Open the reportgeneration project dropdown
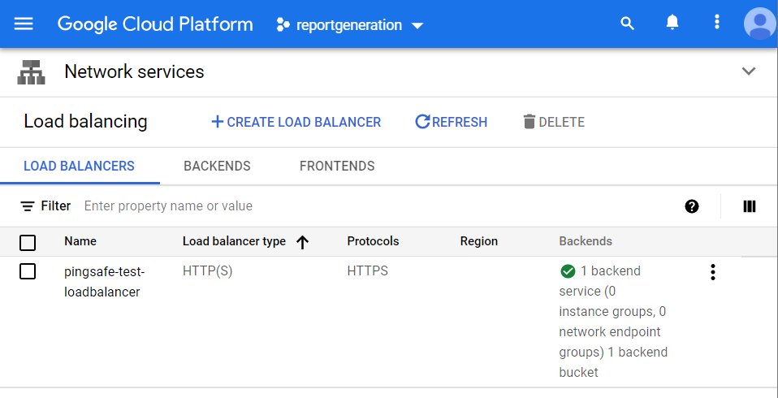778x398 pixels. (x=350, y=25)
